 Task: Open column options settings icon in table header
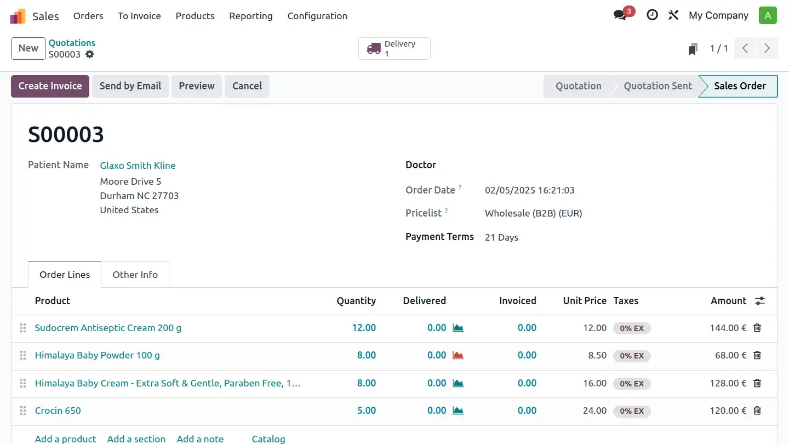[759, 301]
